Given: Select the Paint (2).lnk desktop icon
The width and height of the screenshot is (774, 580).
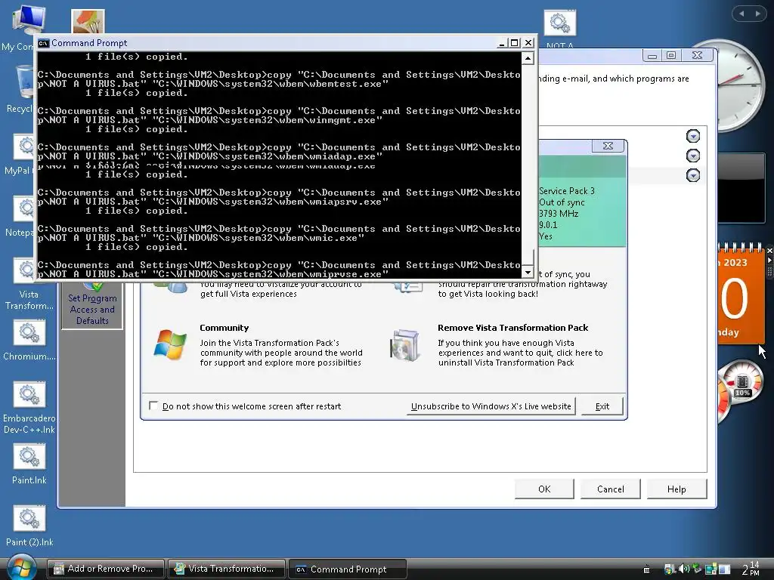Looking at the screenshot, I should (x=29, y=519).
